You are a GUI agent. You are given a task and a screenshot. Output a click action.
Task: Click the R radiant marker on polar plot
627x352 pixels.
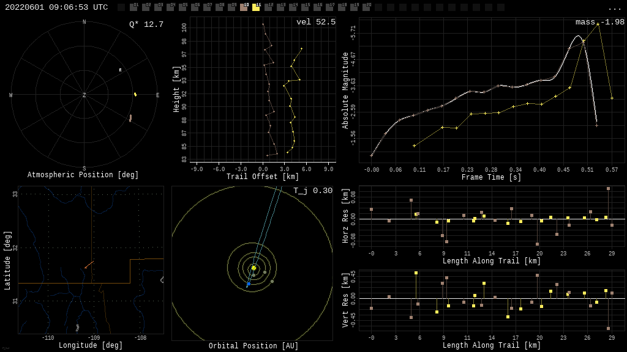[120, 70]
